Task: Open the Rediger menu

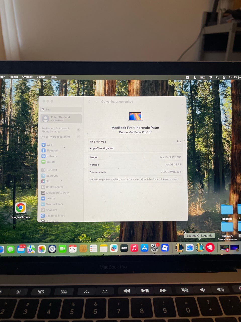Action: pyautogui.click(x=13, y=77)
